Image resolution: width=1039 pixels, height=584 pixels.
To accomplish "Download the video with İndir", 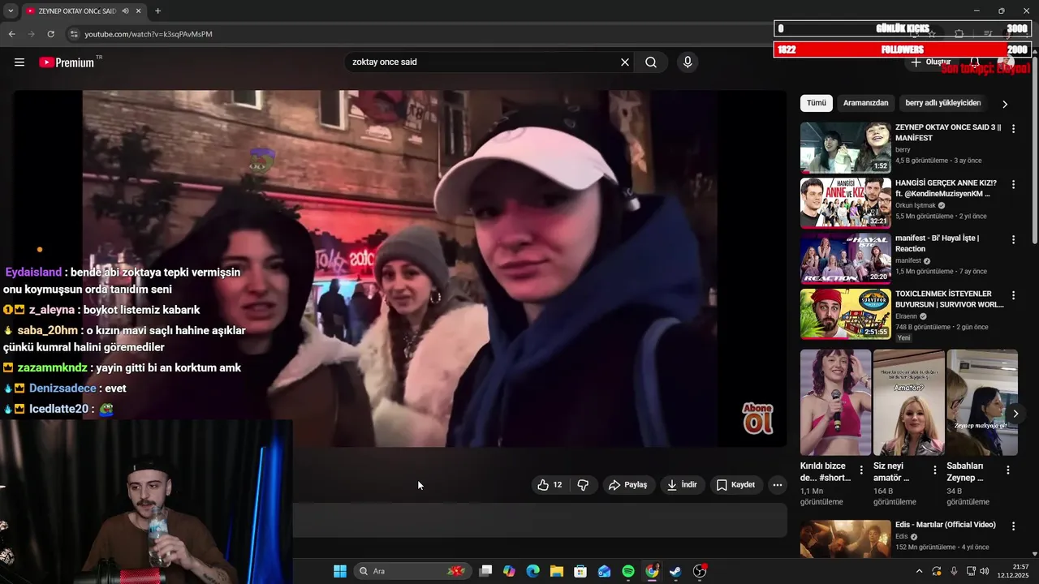I will (x=682, y=485).
